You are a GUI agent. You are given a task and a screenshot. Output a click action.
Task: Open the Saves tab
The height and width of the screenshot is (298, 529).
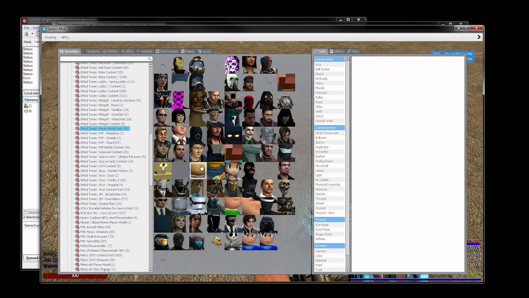[x=205, y=51]
